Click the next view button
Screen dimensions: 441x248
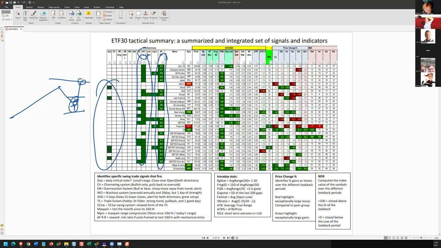click(236, 238)
